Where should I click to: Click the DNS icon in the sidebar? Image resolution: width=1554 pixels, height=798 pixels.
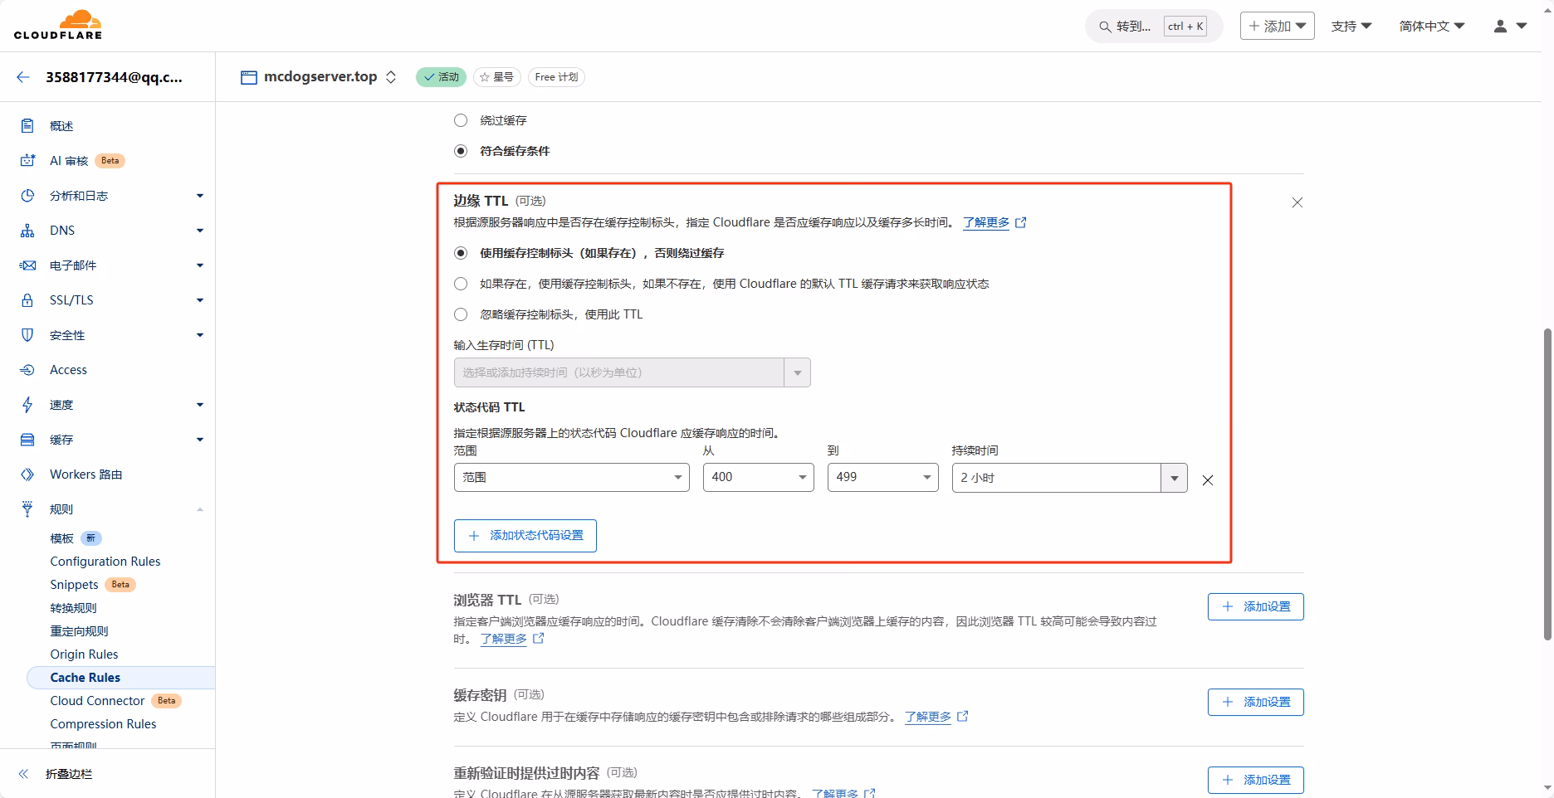[27, 231]
